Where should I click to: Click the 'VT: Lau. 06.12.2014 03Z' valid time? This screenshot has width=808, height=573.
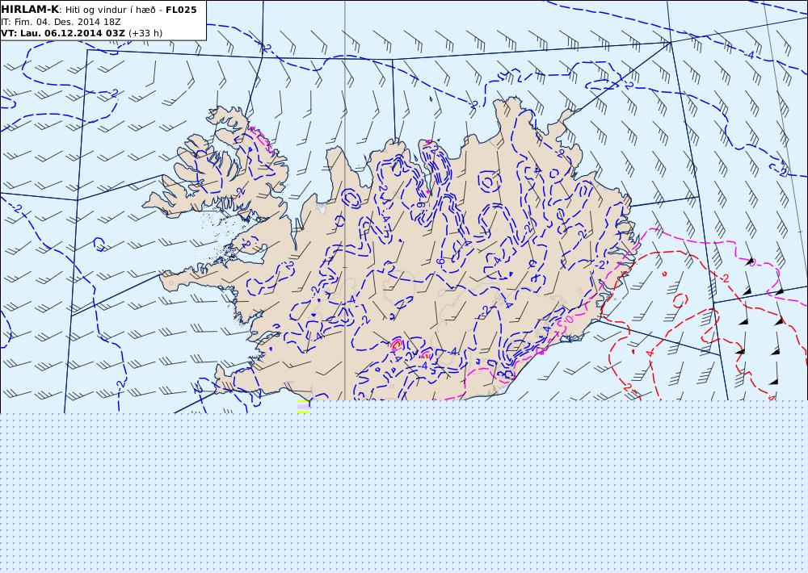tap(63, 33)
